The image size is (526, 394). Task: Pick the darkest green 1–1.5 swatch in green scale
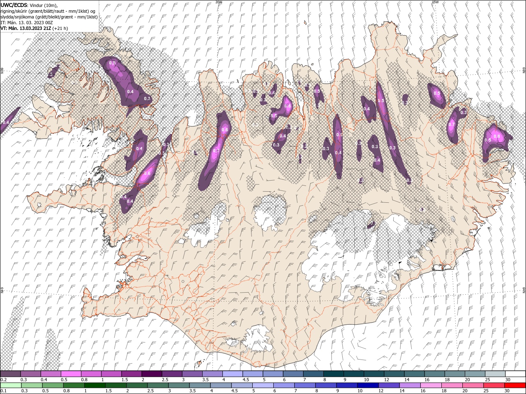[95, 385]
